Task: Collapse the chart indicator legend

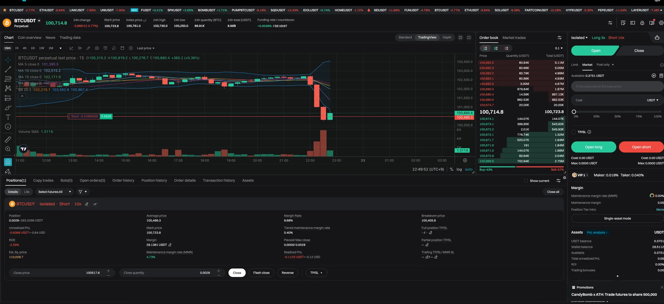Action: (22, 96)
